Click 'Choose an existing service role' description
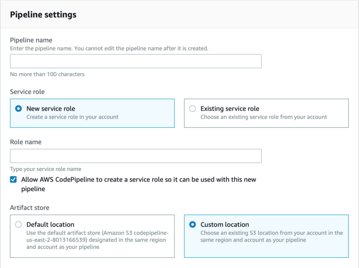359x268 pixels. pos(263,117)
